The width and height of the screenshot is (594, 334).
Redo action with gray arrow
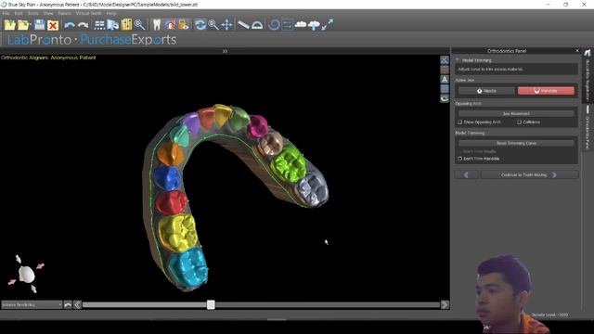[83, 25]
